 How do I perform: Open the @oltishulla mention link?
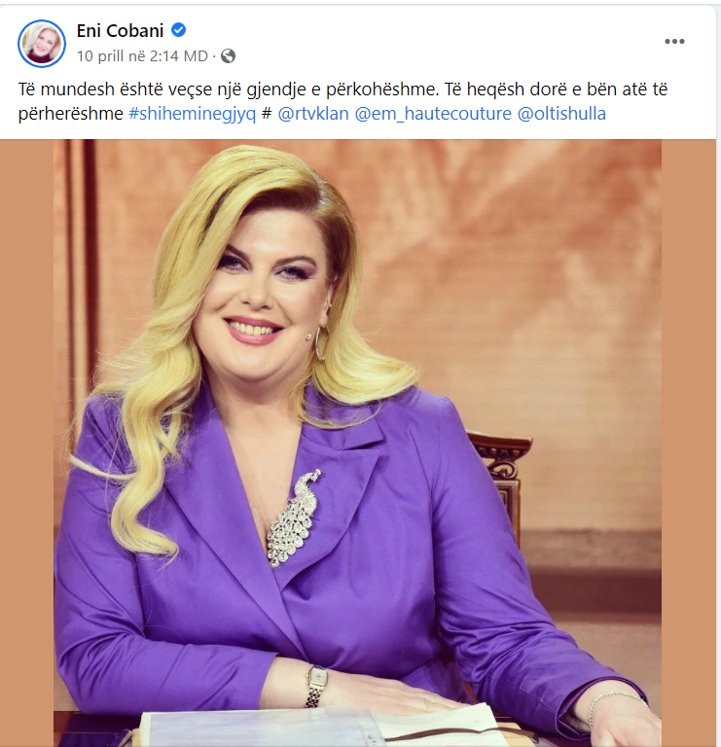[561, 114]
